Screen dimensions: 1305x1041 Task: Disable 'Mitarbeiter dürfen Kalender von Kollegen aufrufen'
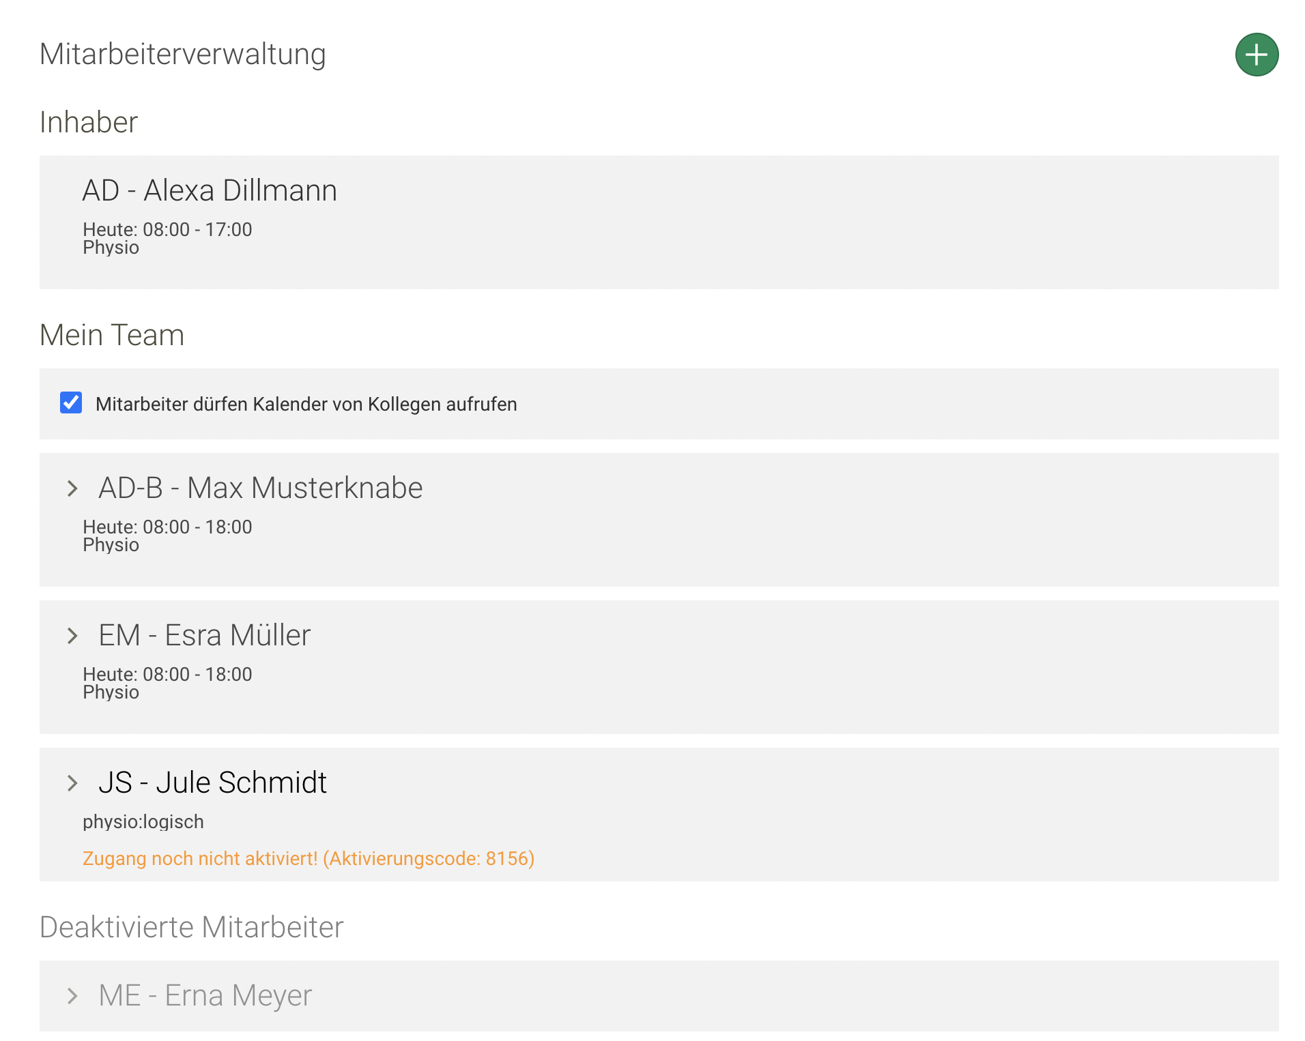[70, 403]
